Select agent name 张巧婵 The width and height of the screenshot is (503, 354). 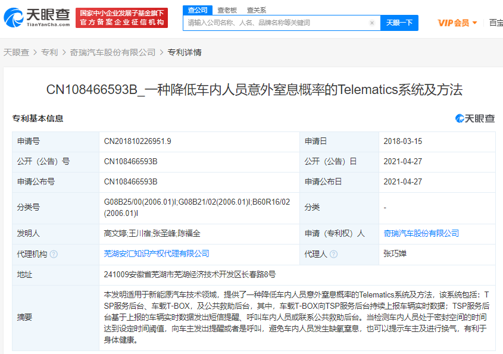tap(395, 253)
